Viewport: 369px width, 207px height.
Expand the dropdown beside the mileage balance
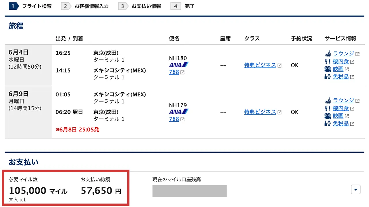click(356, 189)
